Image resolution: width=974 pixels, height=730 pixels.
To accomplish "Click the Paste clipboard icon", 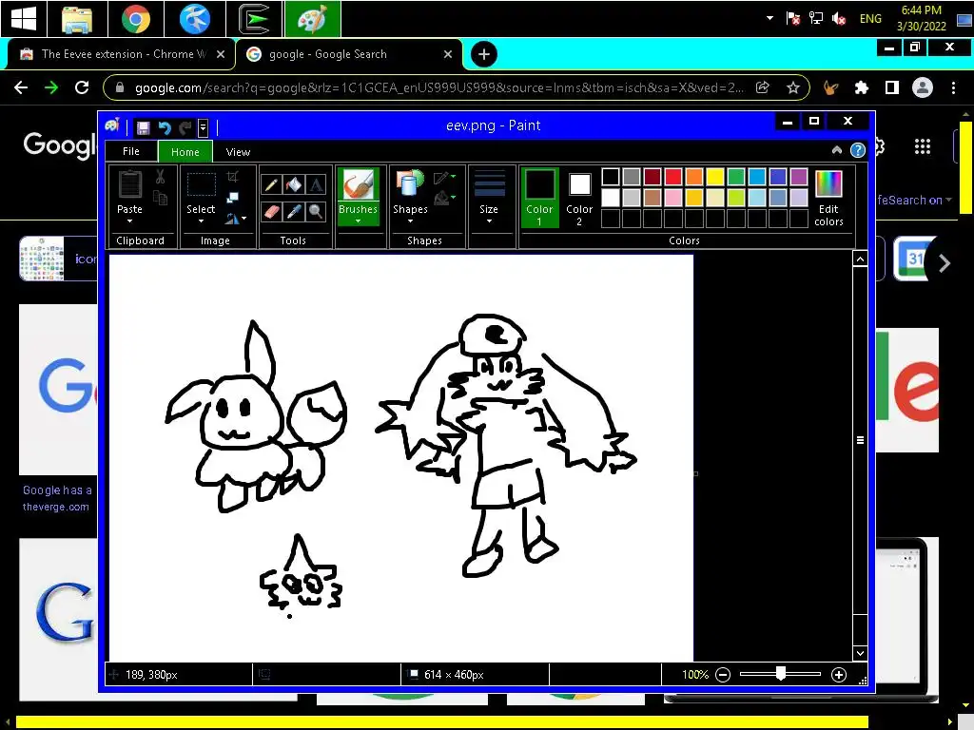I will click(129, 184).
